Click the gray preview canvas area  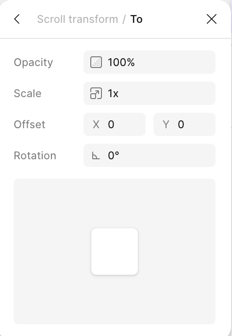115,203
